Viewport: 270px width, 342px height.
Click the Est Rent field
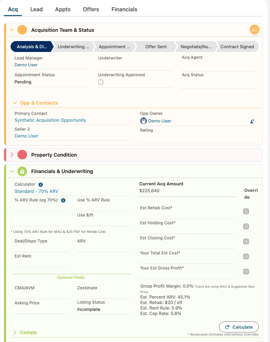[41, 260]
